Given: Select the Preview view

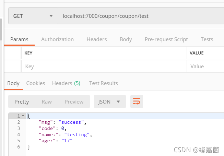Looking at the screenshot, I should (74, 101).
